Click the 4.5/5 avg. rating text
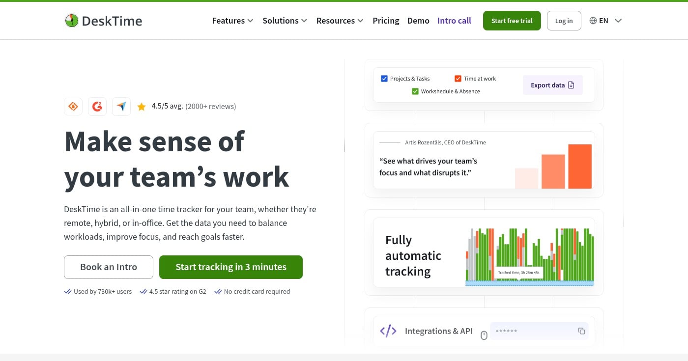The image size is (688, 361). coord(167,106)
